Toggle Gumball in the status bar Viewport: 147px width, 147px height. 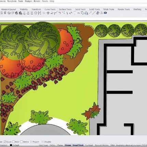tap(89, 145)
